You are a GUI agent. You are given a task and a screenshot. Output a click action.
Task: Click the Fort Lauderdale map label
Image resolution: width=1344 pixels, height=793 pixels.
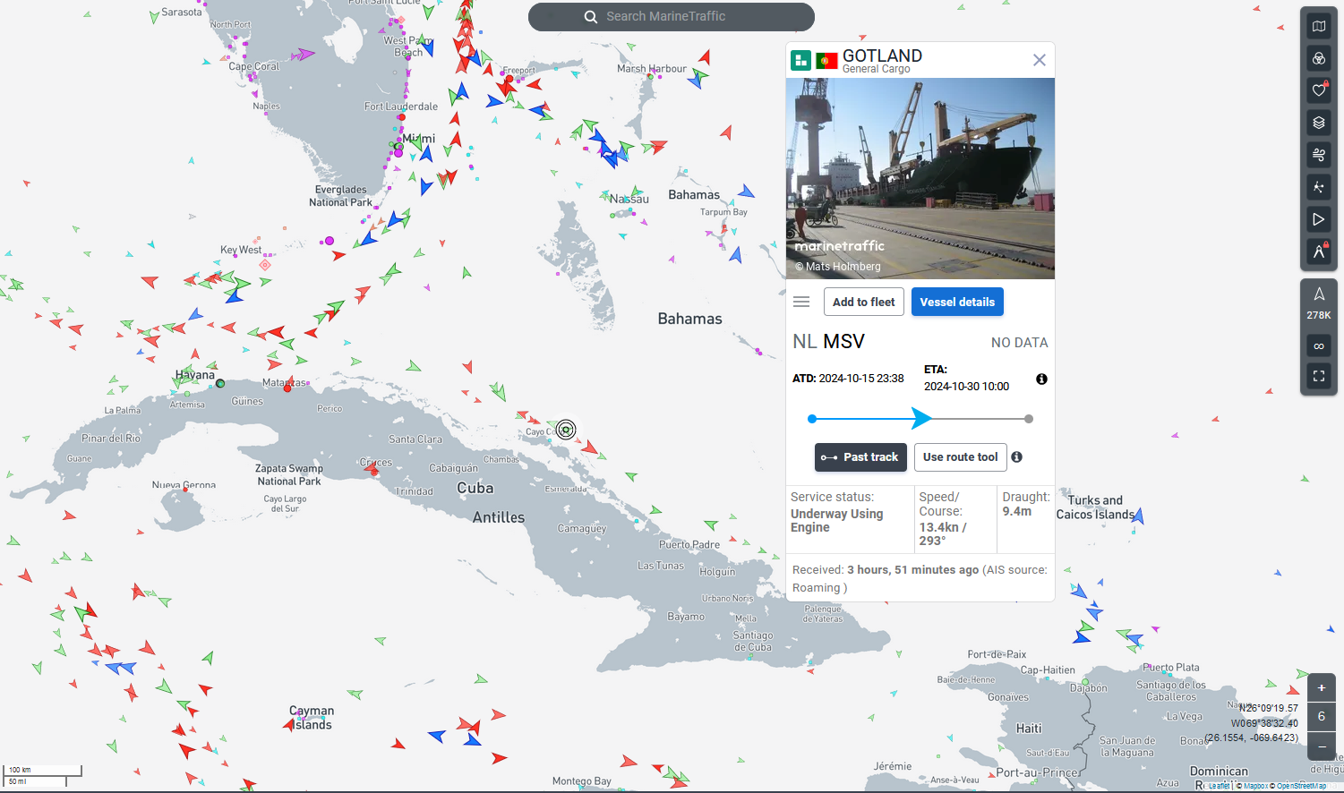[x=401, y=107]
